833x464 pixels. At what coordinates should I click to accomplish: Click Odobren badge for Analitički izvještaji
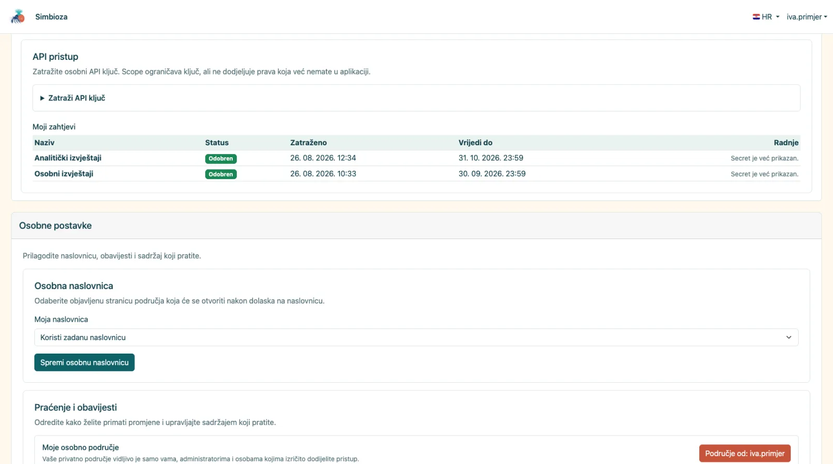(x=221, y=159)
